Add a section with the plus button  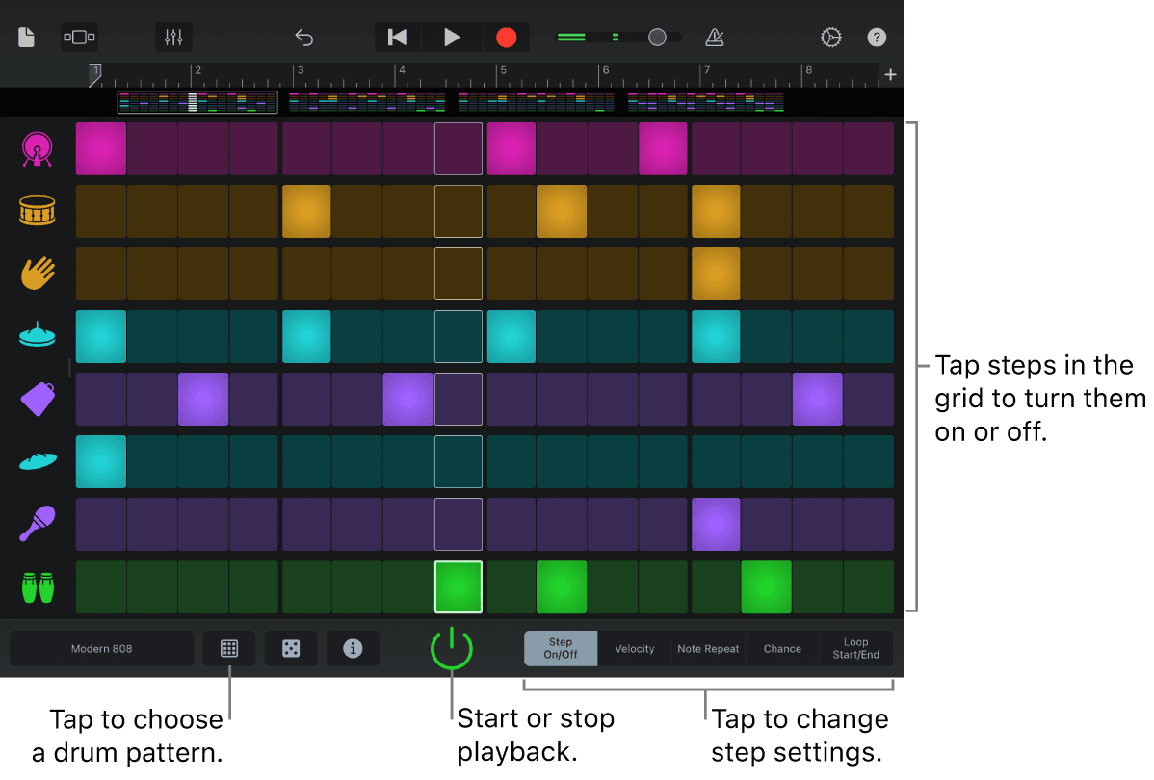890,73
